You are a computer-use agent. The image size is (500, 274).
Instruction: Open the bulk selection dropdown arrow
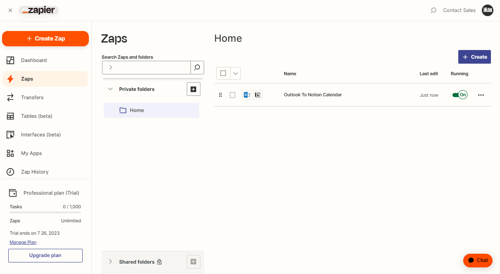point(236,73)
